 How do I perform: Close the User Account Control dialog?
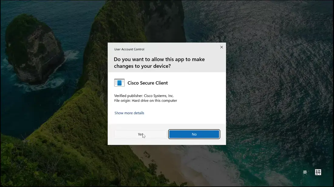[x=222, y=47]
